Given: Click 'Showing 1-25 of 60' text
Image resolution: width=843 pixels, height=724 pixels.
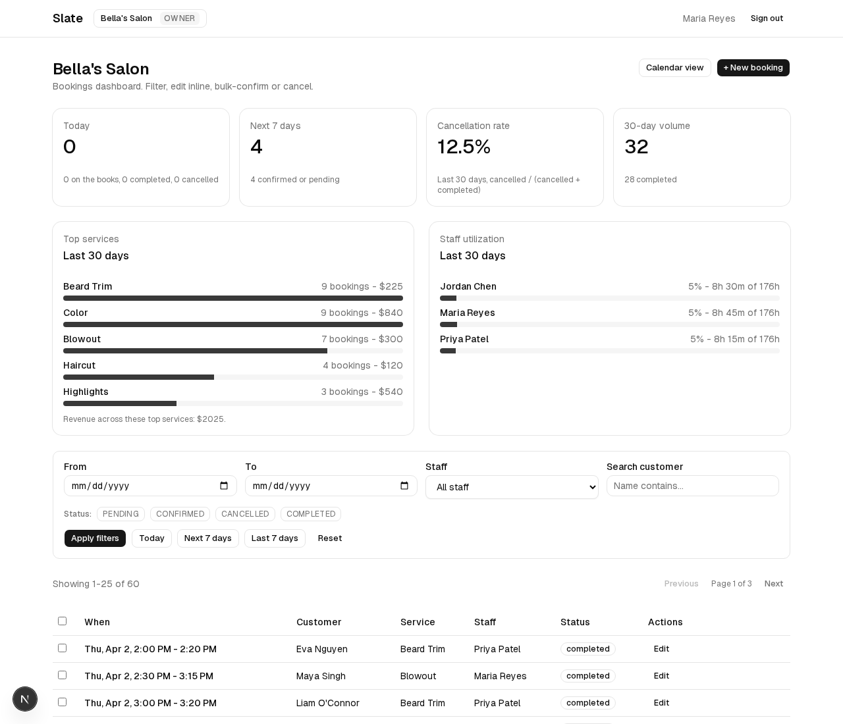Looking at the screenshot, I should point(96,584).
